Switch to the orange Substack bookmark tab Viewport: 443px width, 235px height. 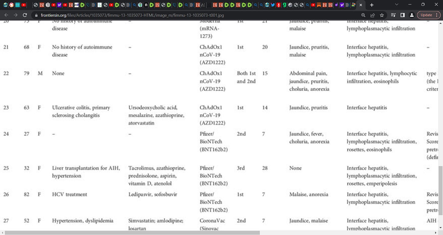[x=319, y=5]
